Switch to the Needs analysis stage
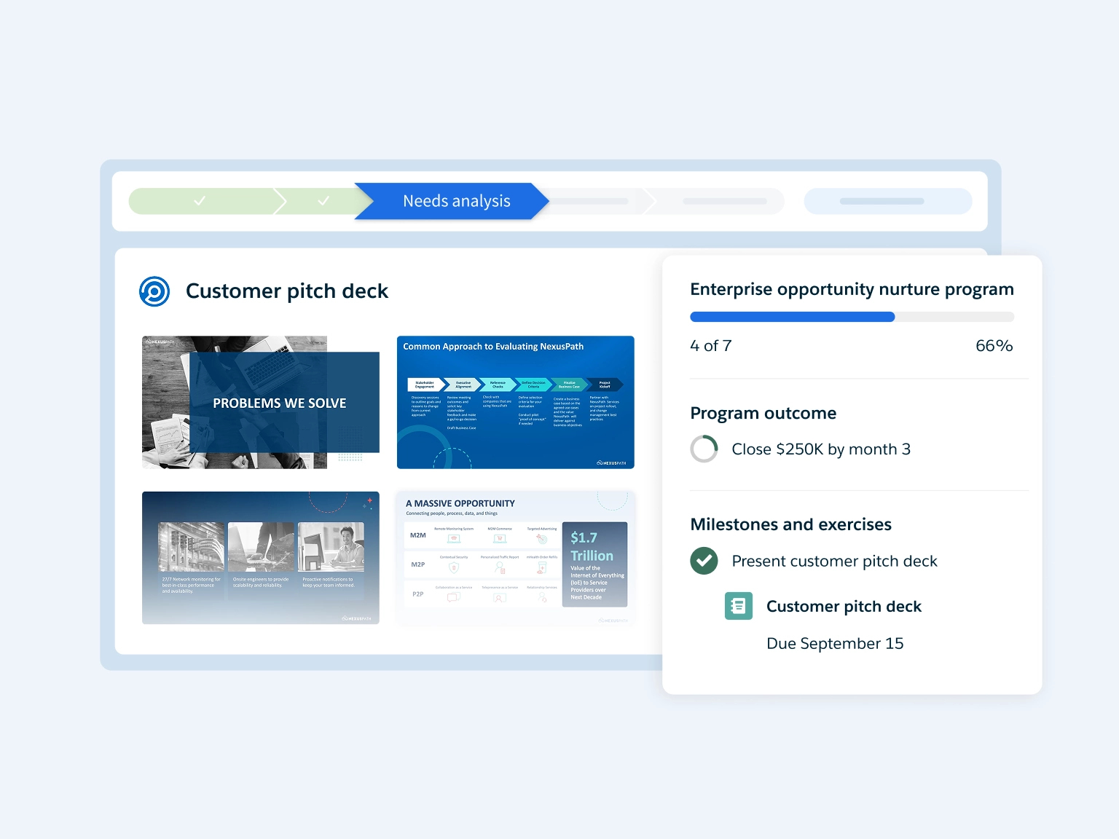The height and width of the screenshot is (839, 1119). pos(456,201)
